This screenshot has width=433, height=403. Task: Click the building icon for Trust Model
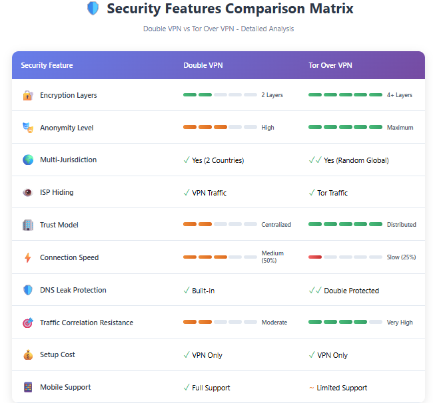coord(28,225)
